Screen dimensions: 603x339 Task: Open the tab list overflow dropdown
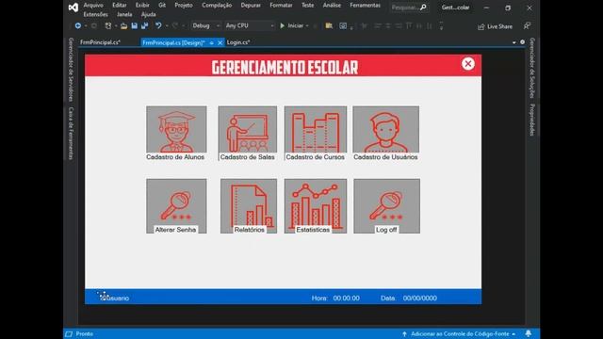(514, 42)
